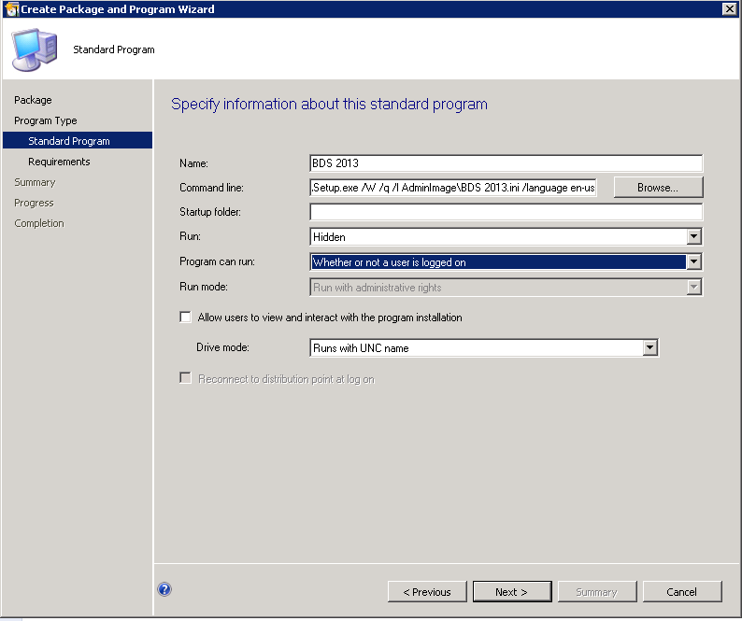Click the Standard Program computer icon
Screen dimensions: 742x621
(34, 49)
